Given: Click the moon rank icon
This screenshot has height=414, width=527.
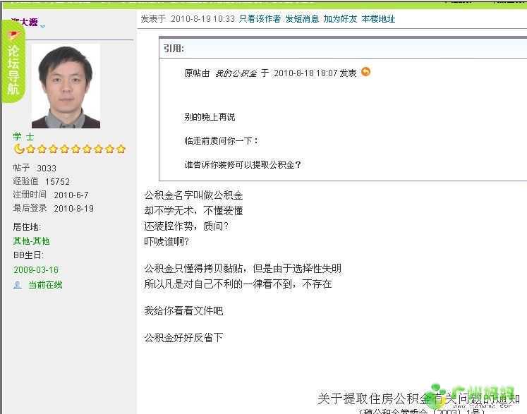Looking at the screenshot, I should click(19, 149).
